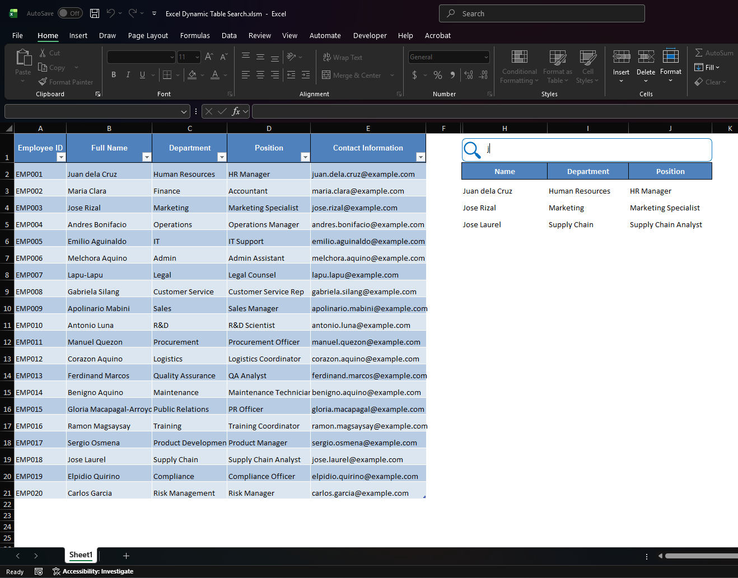Click the search box above the results table

[x=588, y=149]
